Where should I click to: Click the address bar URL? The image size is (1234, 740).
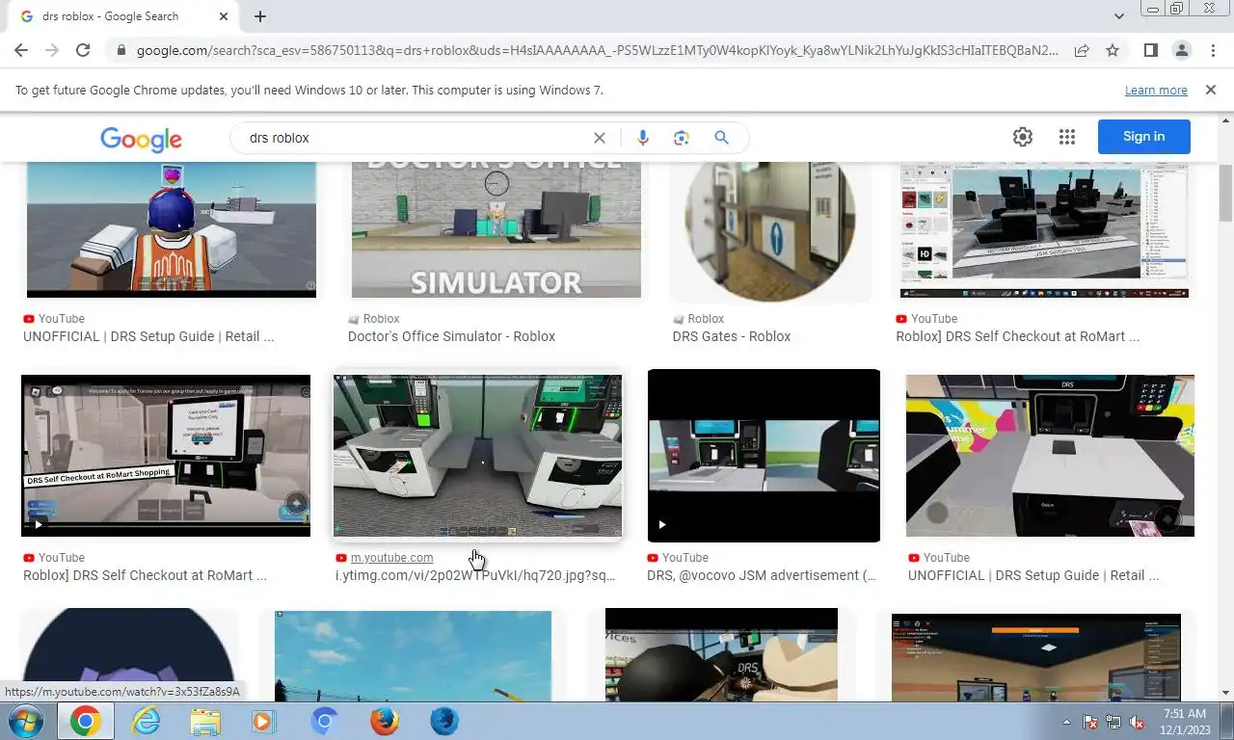click(x=597, y=50)
